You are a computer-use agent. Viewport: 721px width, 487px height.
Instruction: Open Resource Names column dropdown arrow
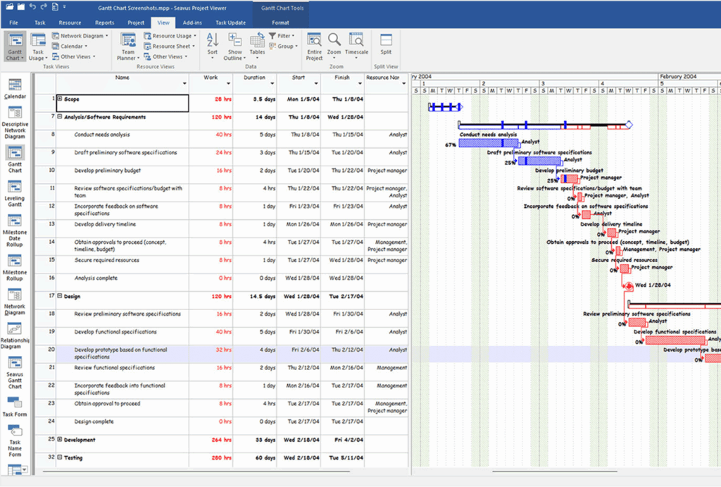[x=403, y=83]
